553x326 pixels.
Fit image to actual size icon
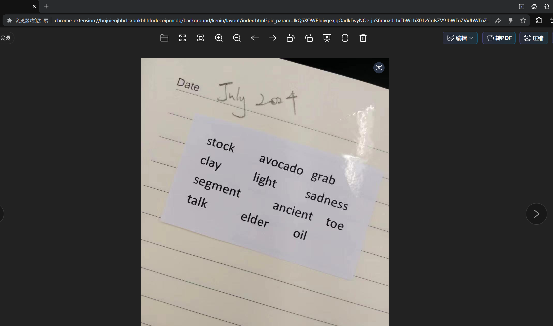[201, 38]
